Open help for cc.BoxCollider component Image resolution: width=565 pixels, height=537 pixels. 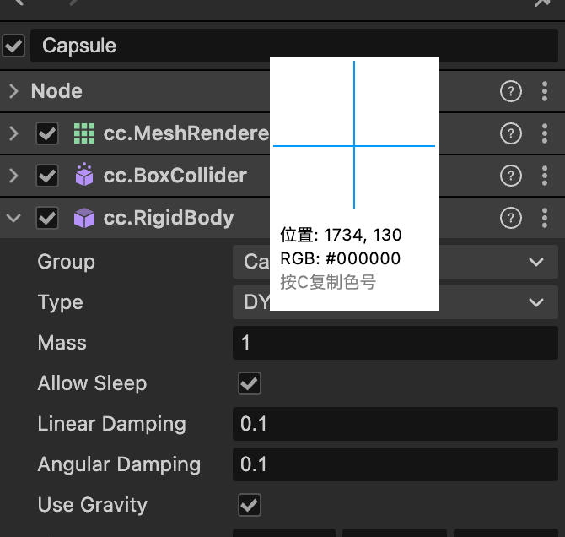[x=510, y=176]
